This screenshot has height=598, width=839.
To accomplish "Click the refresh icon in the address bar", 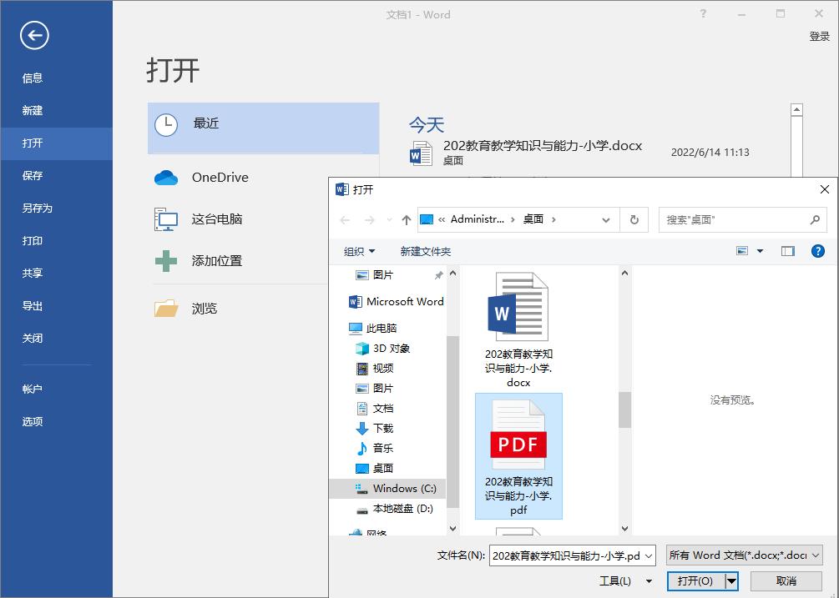I will (634, 219).
